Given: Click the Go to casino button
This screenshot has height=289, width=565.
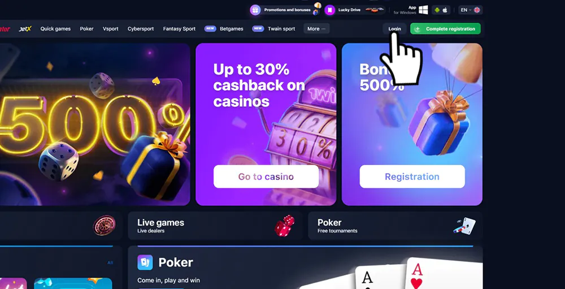Looking at the screenshot, I should [266, 176].
